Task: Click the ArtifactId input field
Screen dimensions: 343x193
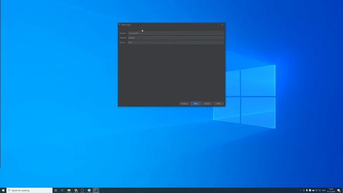Action: (176, 38)
